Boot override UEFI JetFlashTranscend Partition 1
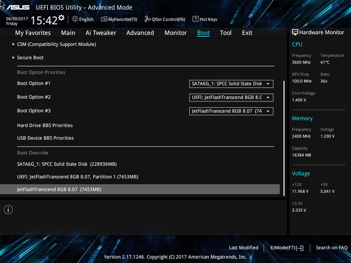Screen dimensions: 351x263 pos(78,177)
